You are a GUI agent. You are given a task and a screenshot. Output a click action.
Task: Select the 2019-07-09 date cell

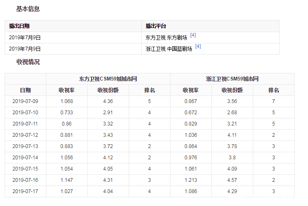[25, 101]
